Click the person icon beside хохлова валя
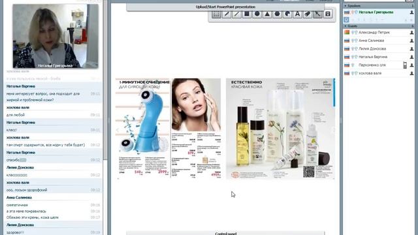Screen dimensions: 418x235 [x=411, y=73]
